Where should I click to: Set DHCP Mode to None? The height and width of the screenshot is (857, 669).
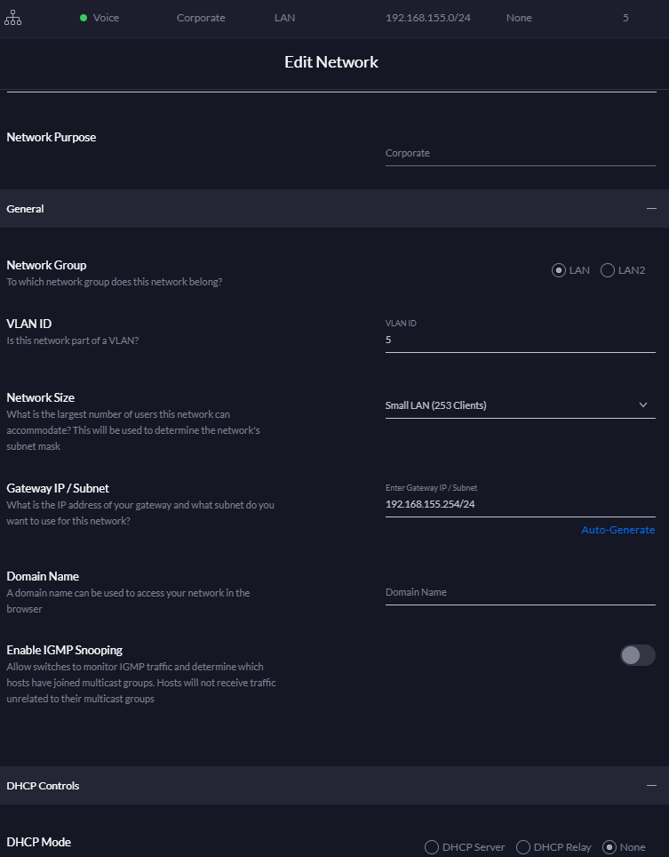click(609, 847)
